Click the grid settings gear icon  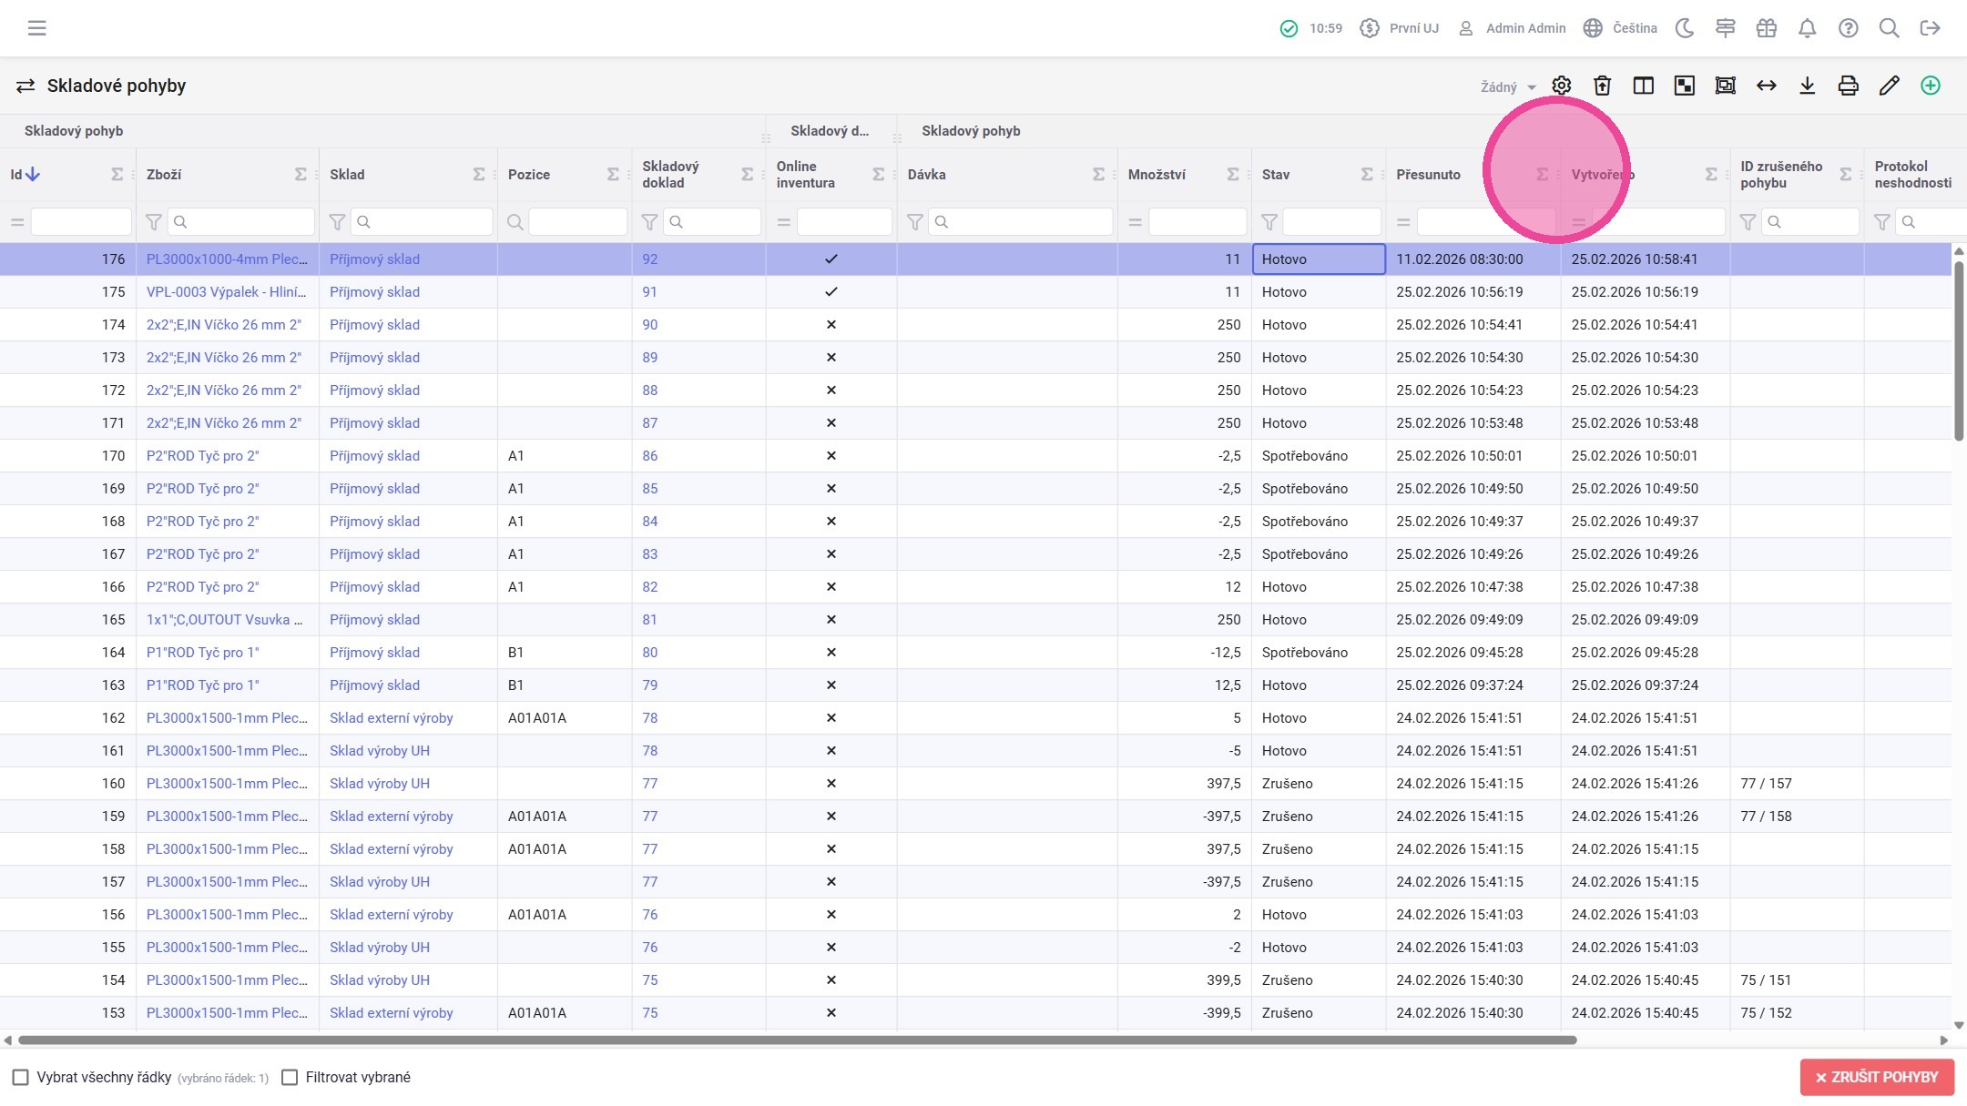pyautogui.click(x=1562, y=86)
